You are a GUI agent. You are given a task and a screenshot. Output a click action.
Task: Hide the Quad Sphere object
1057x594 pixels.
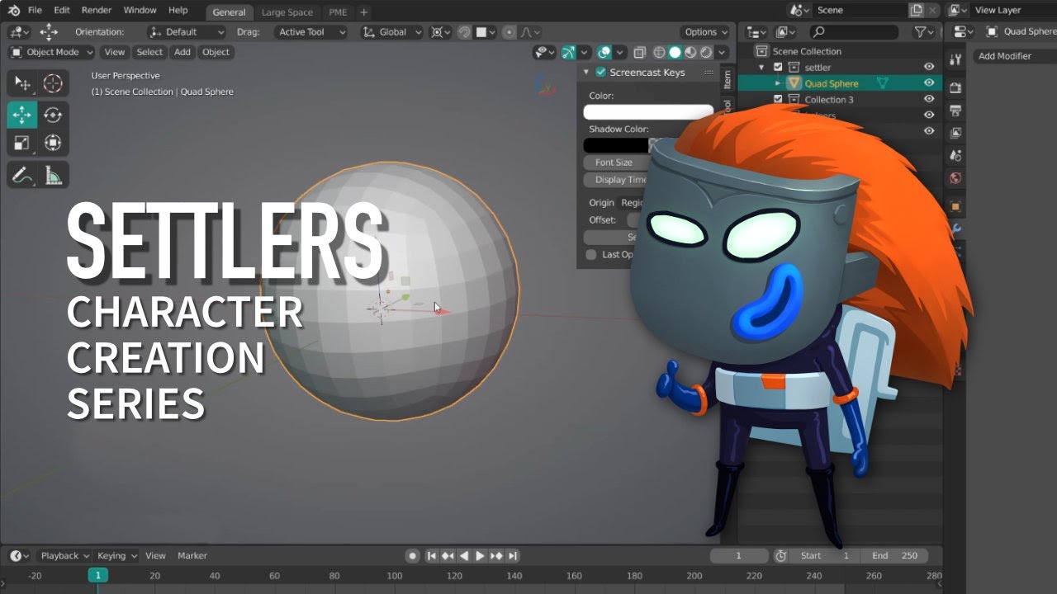[x=929, y=83]
